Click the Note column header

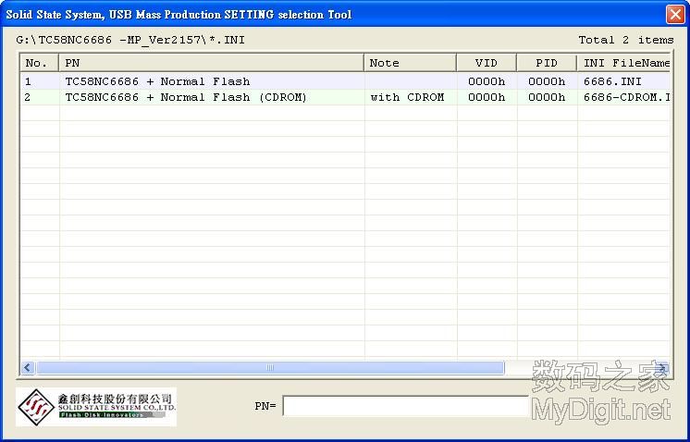coord(410,63)
